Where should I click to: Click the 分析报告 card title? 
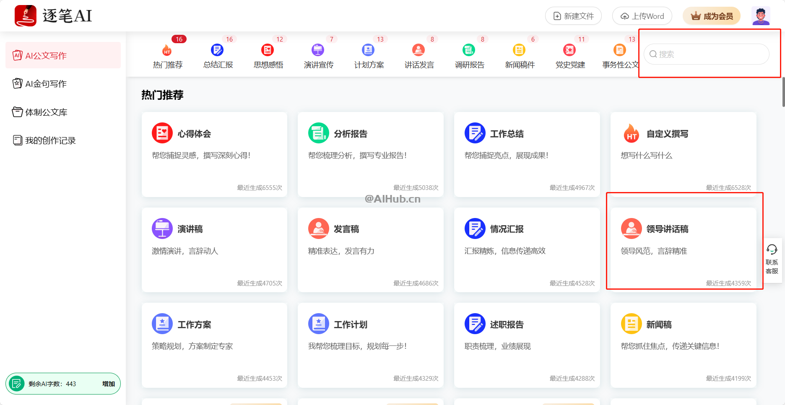tap(351, 134)
